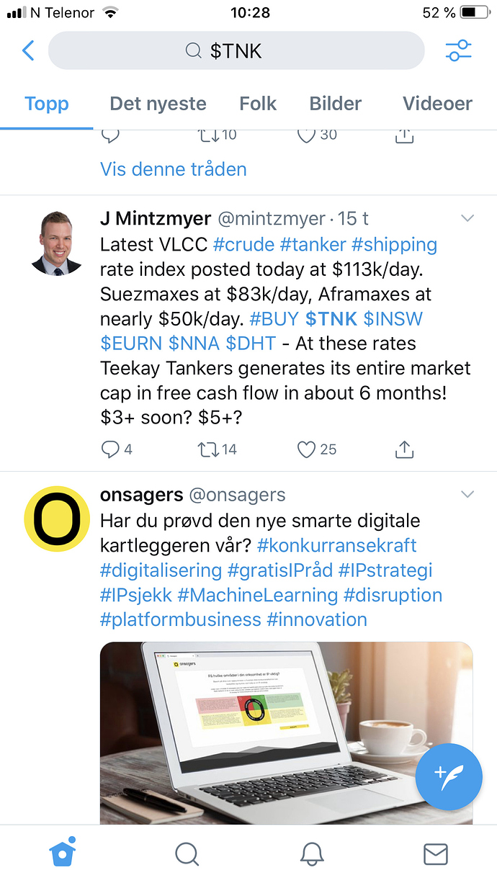Tap the compose tweet floating button

[449, 777]
